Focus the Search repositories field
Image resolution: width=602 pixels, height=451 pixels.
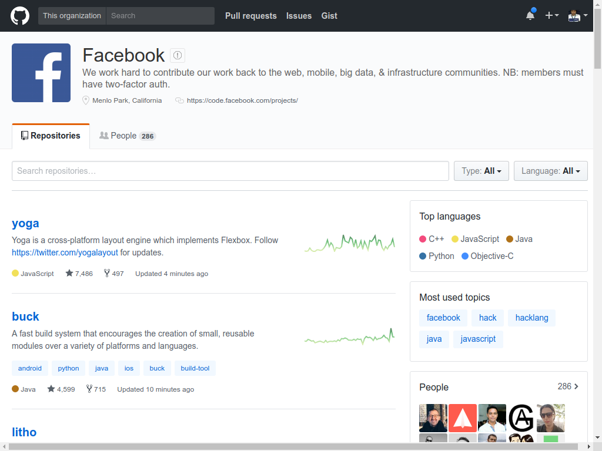coord(230,171)
